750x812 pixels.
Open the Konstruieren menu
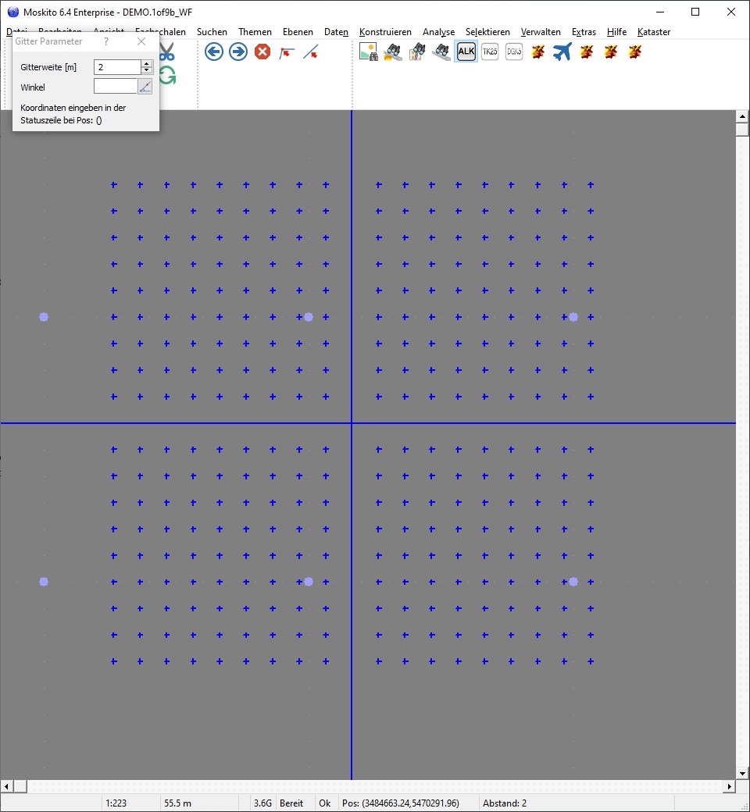coord(385,32)
